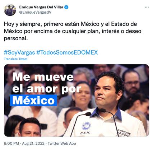Viewport: 153px width, 150px height.
Task: Click the C.E.N. text on shirt
Action: pyautogui.click(x=85, y=133)
